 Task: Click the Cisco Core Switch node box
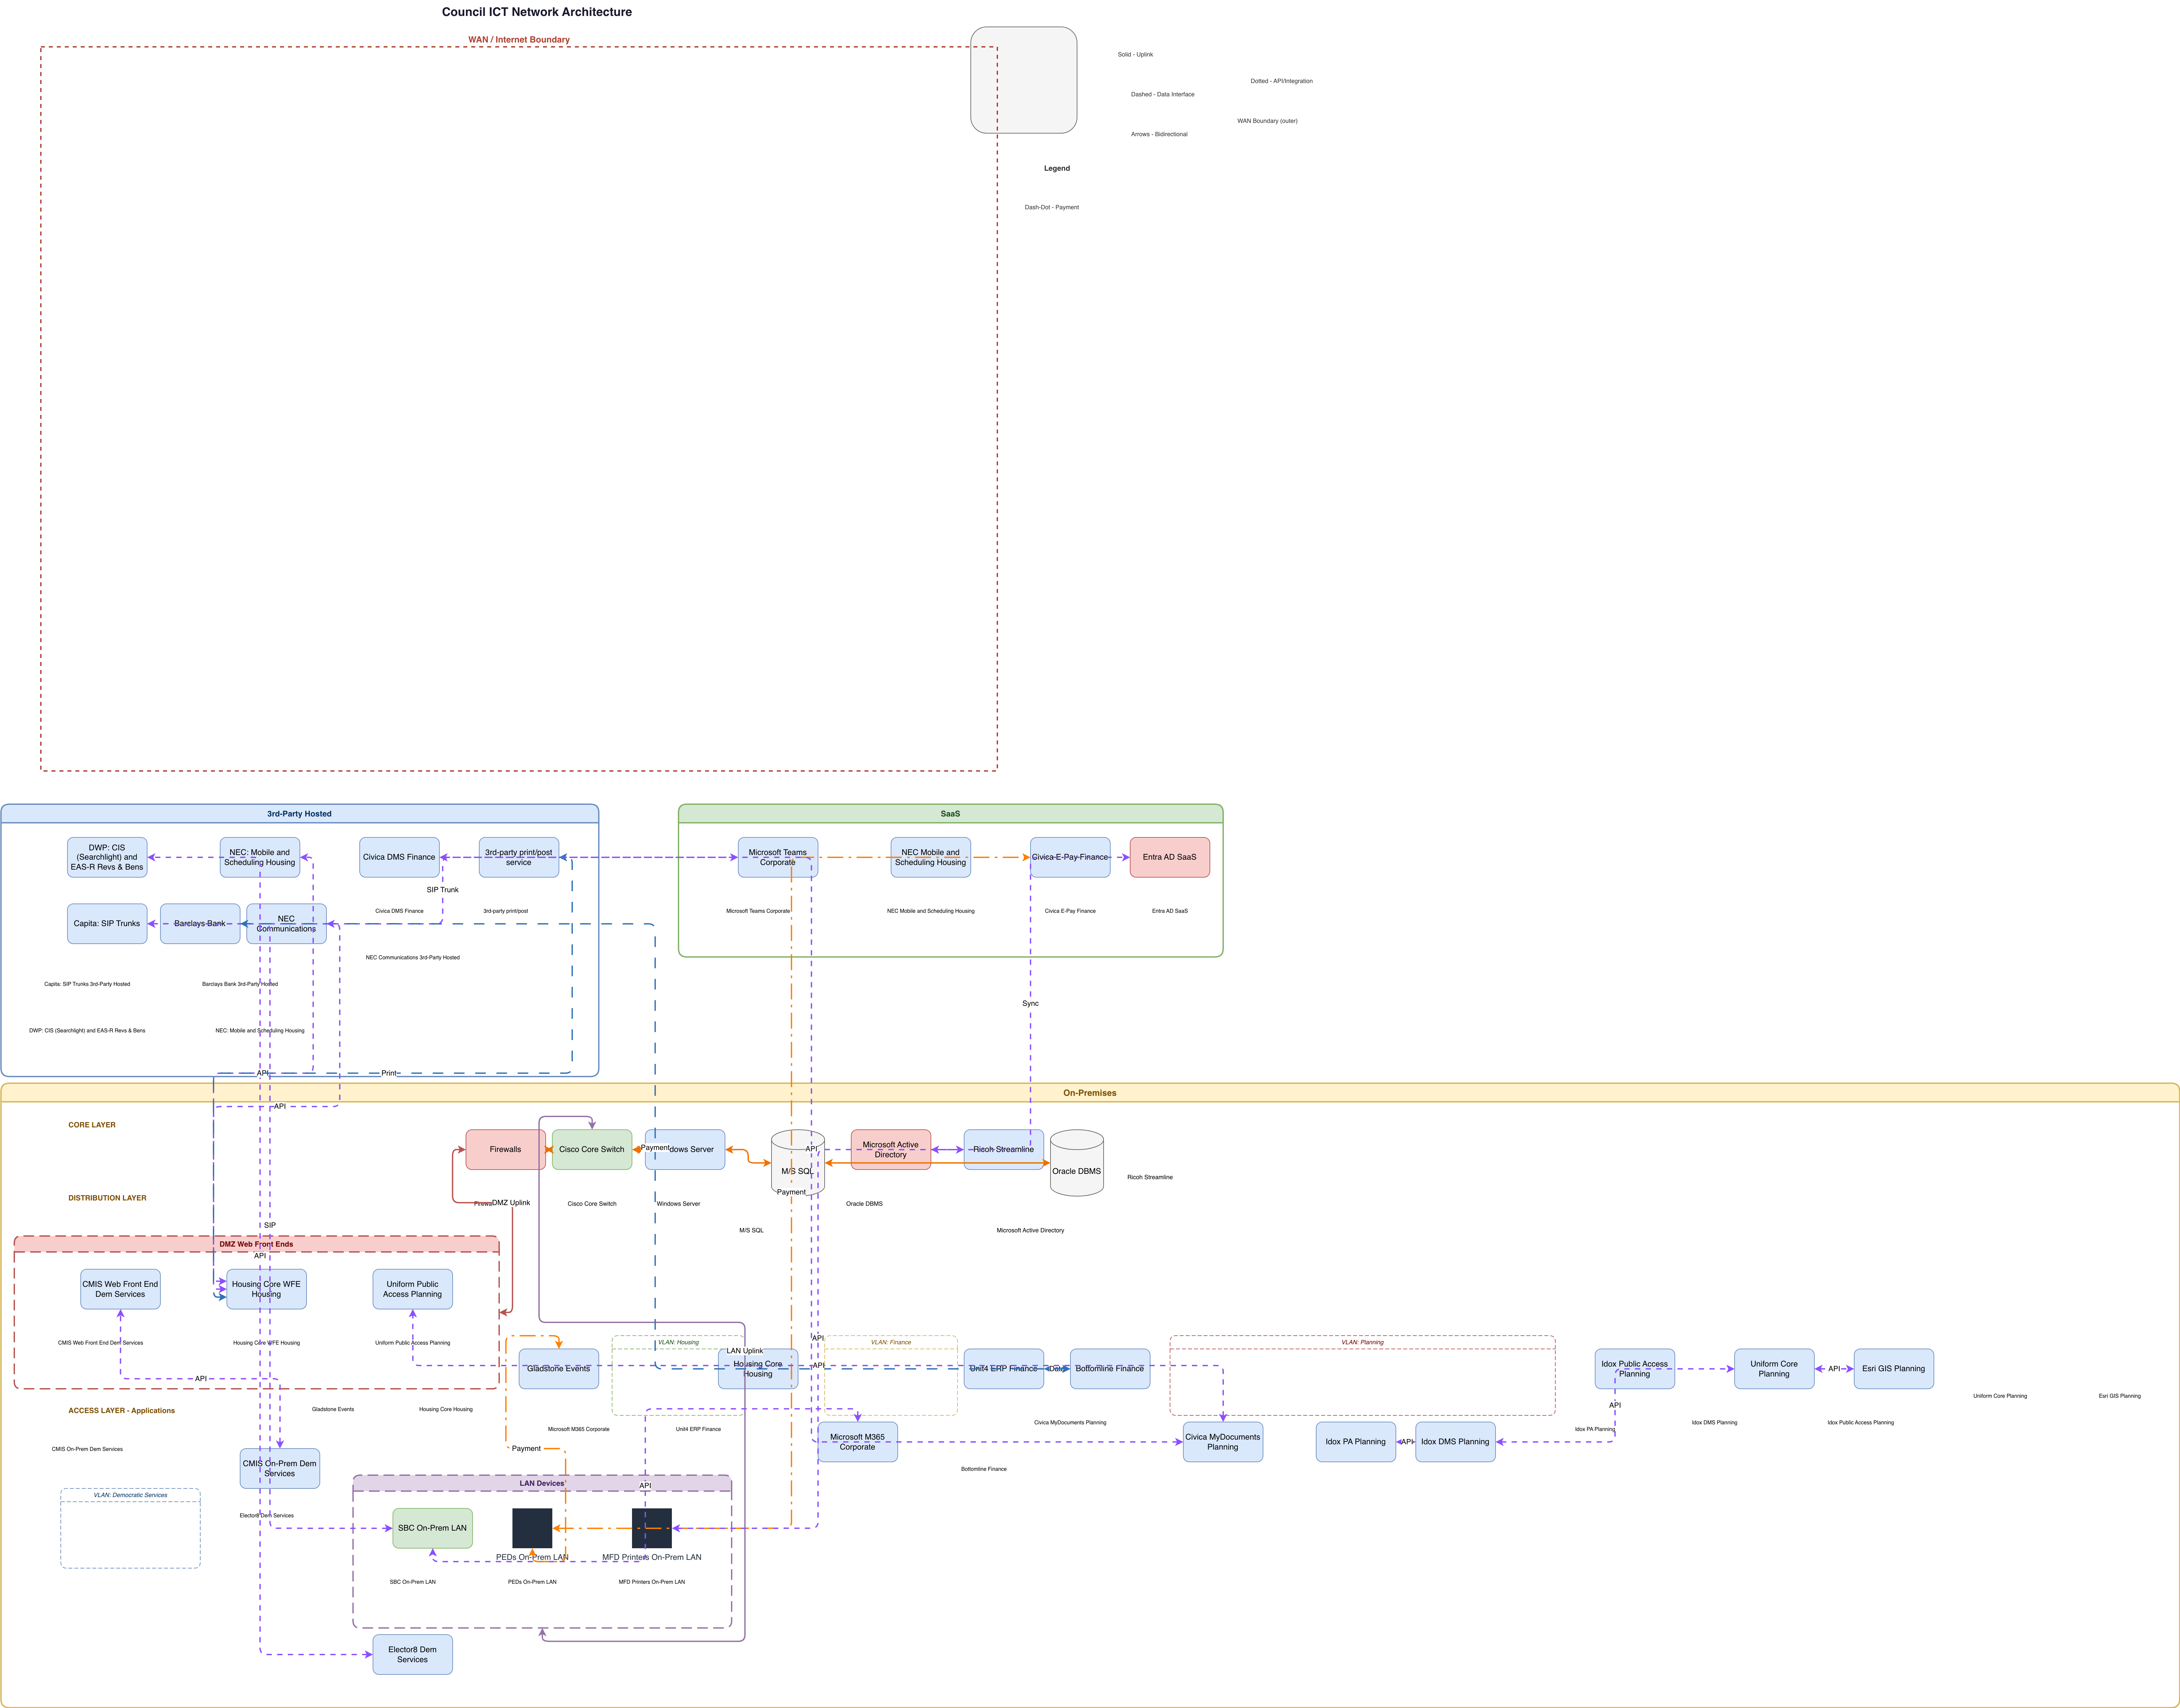[592, 1150]
